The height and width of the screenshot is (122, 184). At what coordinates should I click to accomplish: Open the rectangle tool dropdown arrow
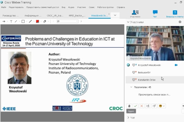point(27,21)
